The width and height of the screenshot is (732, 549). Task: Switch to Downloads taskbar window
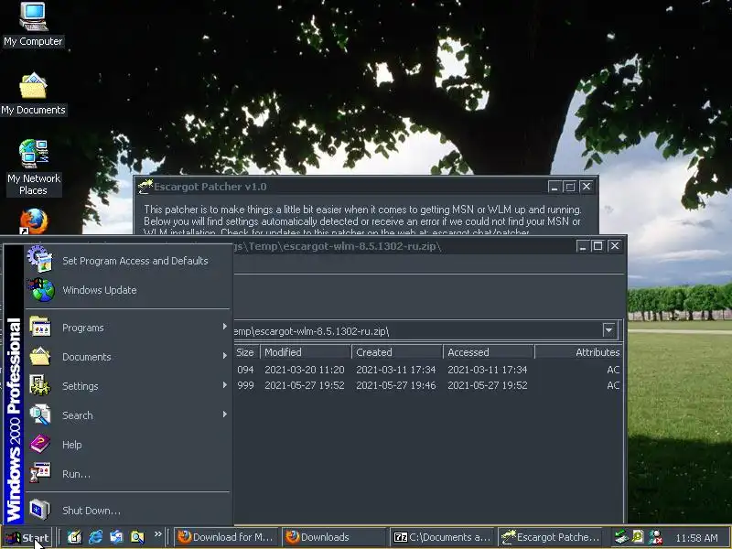point(334,537)
